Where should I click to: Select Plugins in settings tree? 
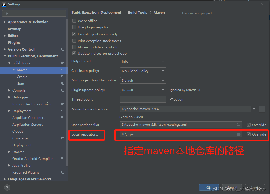tap(14, 42)
